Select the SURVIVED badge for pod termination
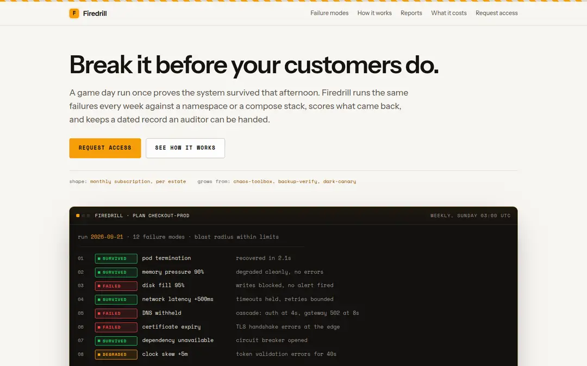Image resolution: width=587 pixels, height=366 pixels. pos(116,259)
